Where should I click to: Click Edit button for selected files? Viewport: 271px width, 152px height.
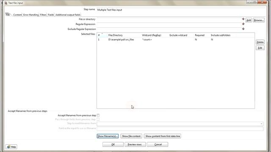260,48
